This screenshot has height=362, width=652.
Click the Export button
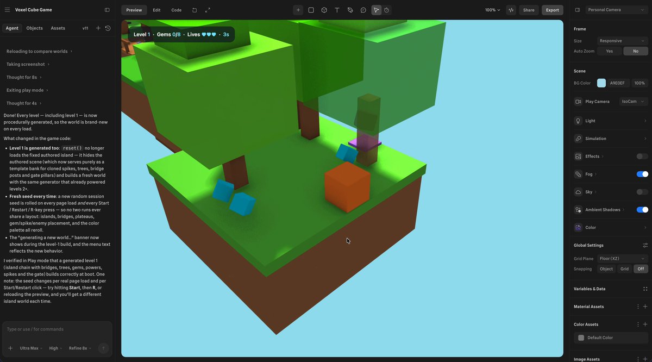[x=552, y=10]
